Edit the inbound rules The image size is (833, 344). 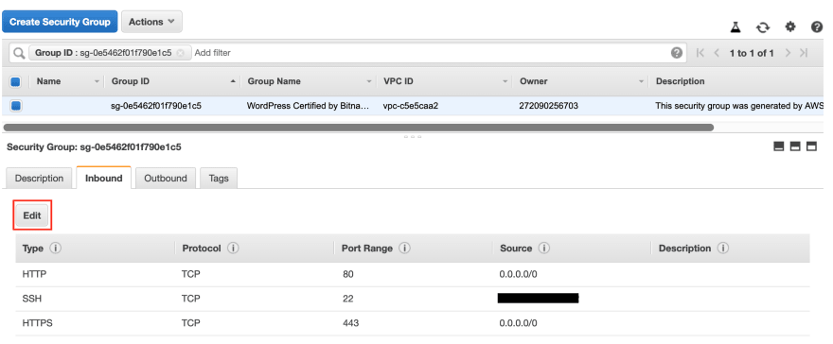click(x=32, y=215)
